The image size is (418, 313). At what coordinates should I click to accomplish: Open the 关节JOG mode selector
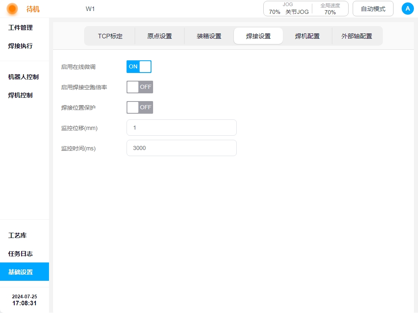pos(297,12)
